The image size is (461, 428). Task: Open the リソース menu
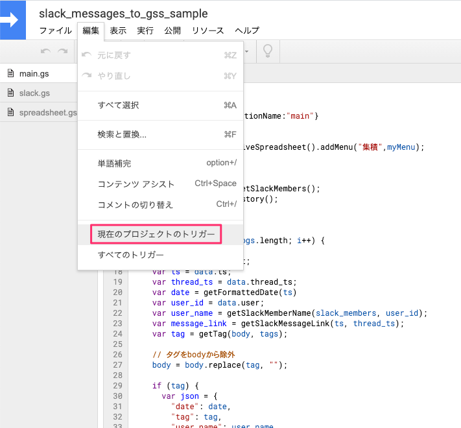coord(207,30)
